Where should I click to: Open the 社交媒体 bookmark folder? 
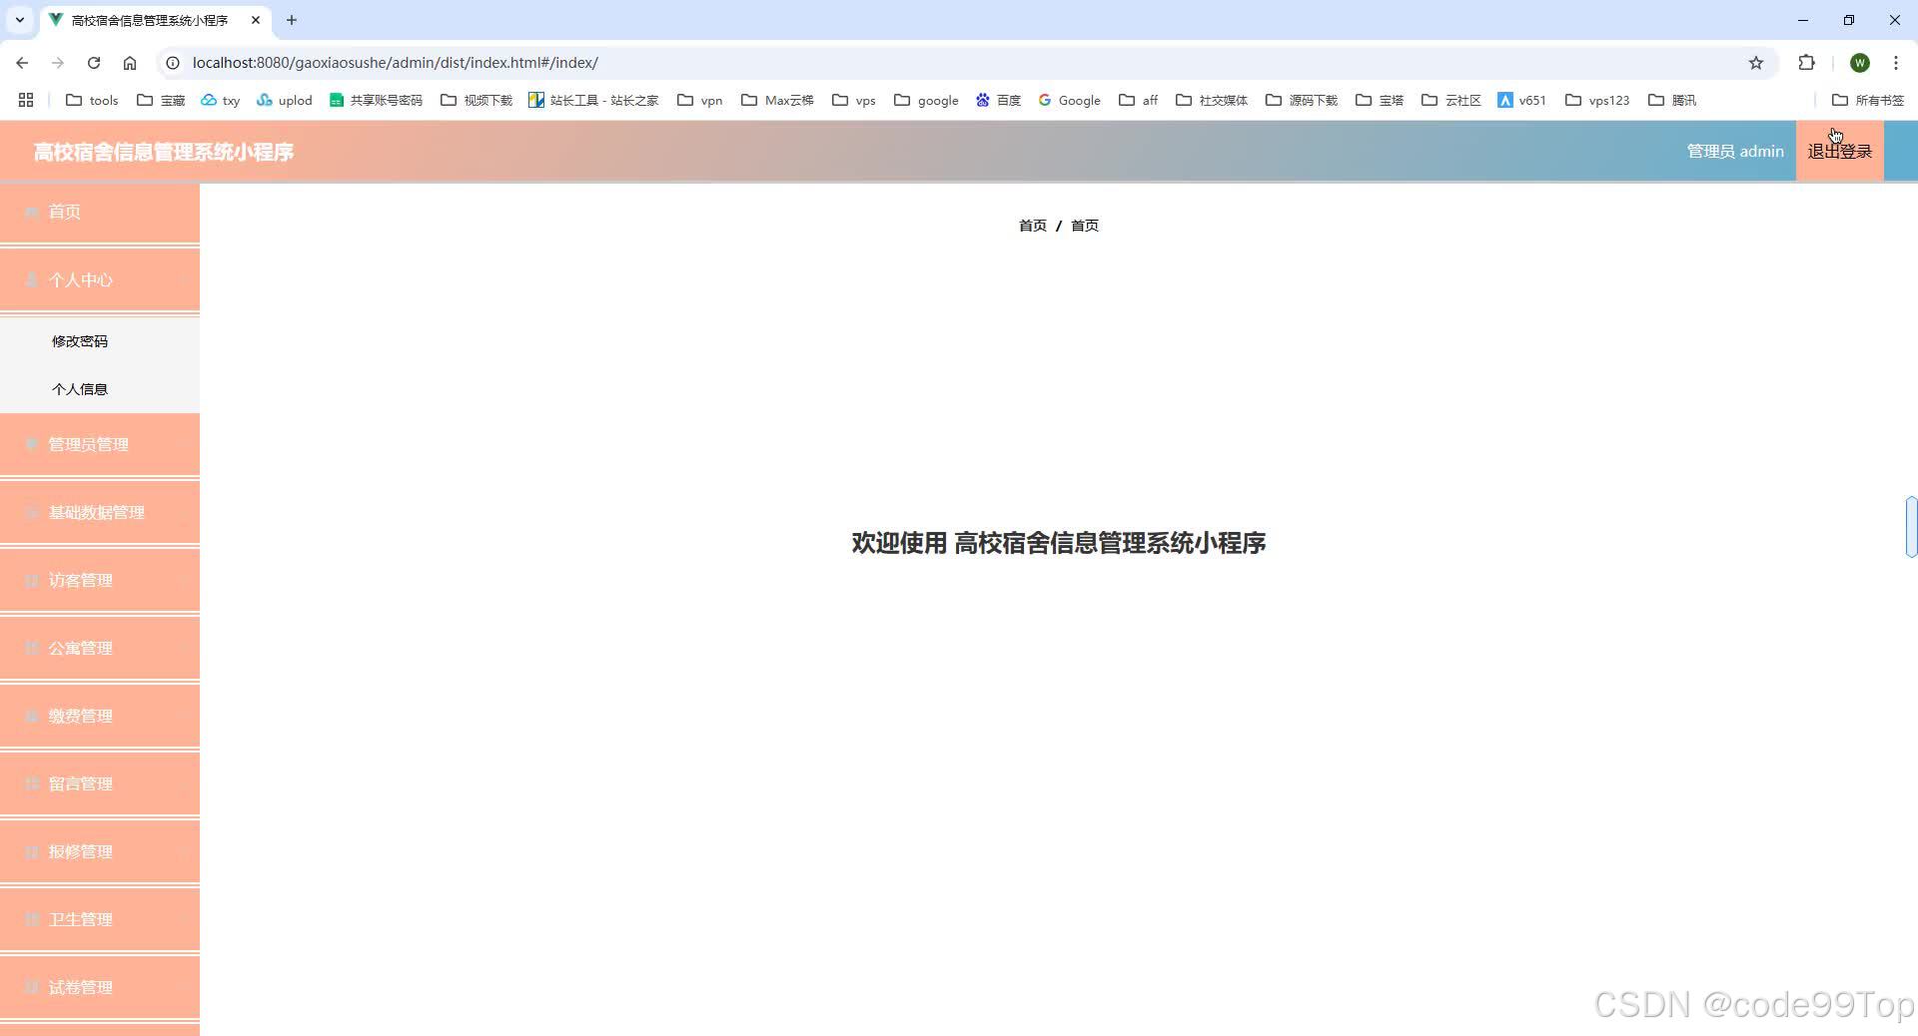point(1212,100)
